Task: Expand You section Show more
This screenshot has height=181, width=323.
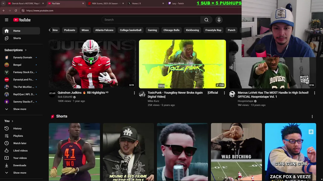Action: 21,173
